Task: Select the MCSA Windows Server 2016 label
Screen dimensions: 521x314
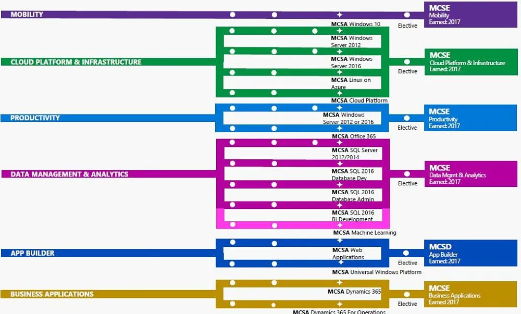Action: (x=352, y=62)
